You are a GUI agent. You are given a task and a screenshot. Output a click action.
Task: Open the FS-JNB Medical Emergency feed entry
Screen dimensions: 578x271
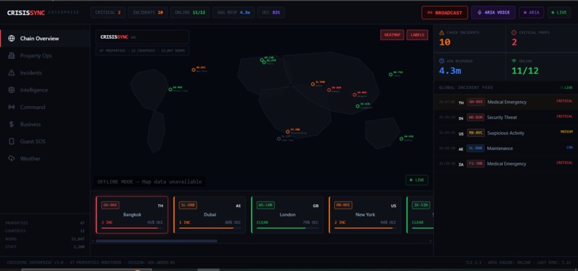pos(506,163)
